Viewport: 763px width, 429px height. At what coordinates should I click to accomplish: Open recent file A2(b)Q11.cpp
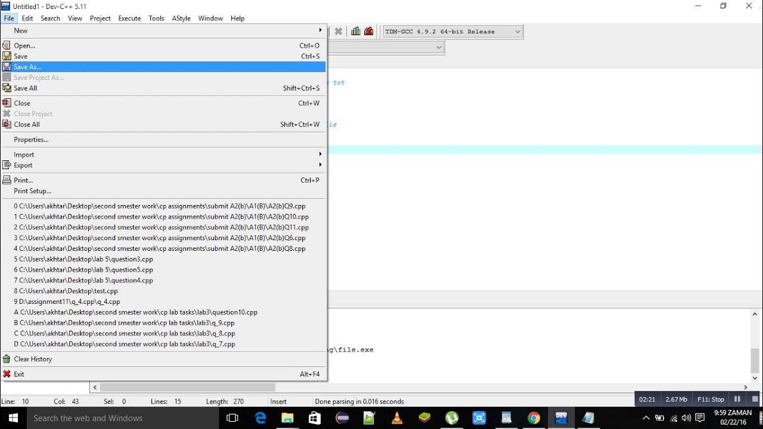click(163, 227)
